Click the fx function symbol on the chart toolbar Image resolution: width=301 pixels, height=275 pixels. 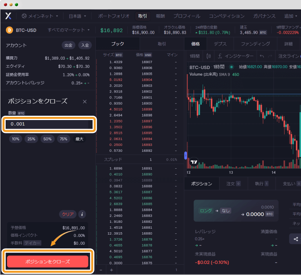click(x=220, y=56)
